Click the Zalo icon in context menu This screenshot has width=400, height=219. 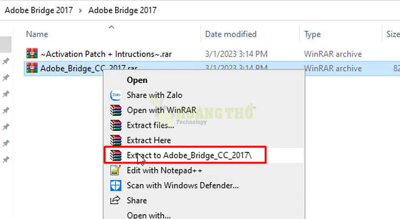coord(116,95)
